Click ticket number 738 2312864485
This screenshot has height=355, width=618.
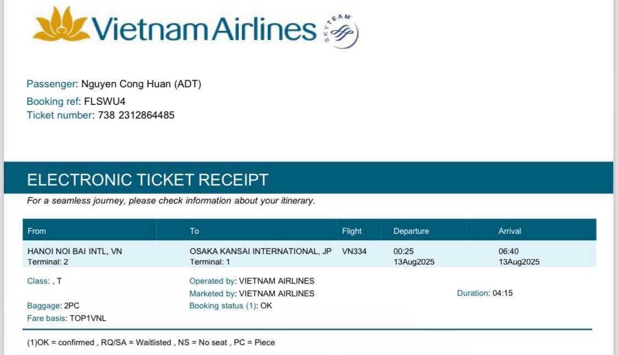pos(136,115)
